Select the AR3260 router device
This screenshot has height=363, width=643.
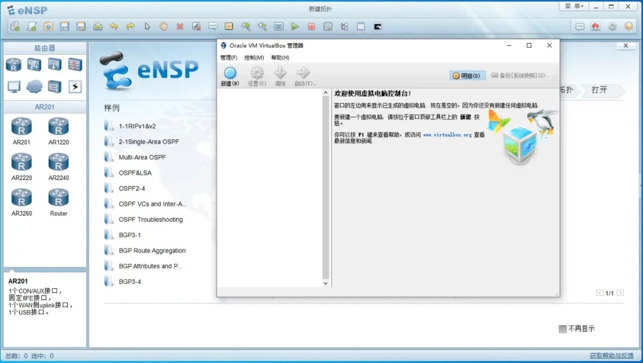click(x=21, y=198)
